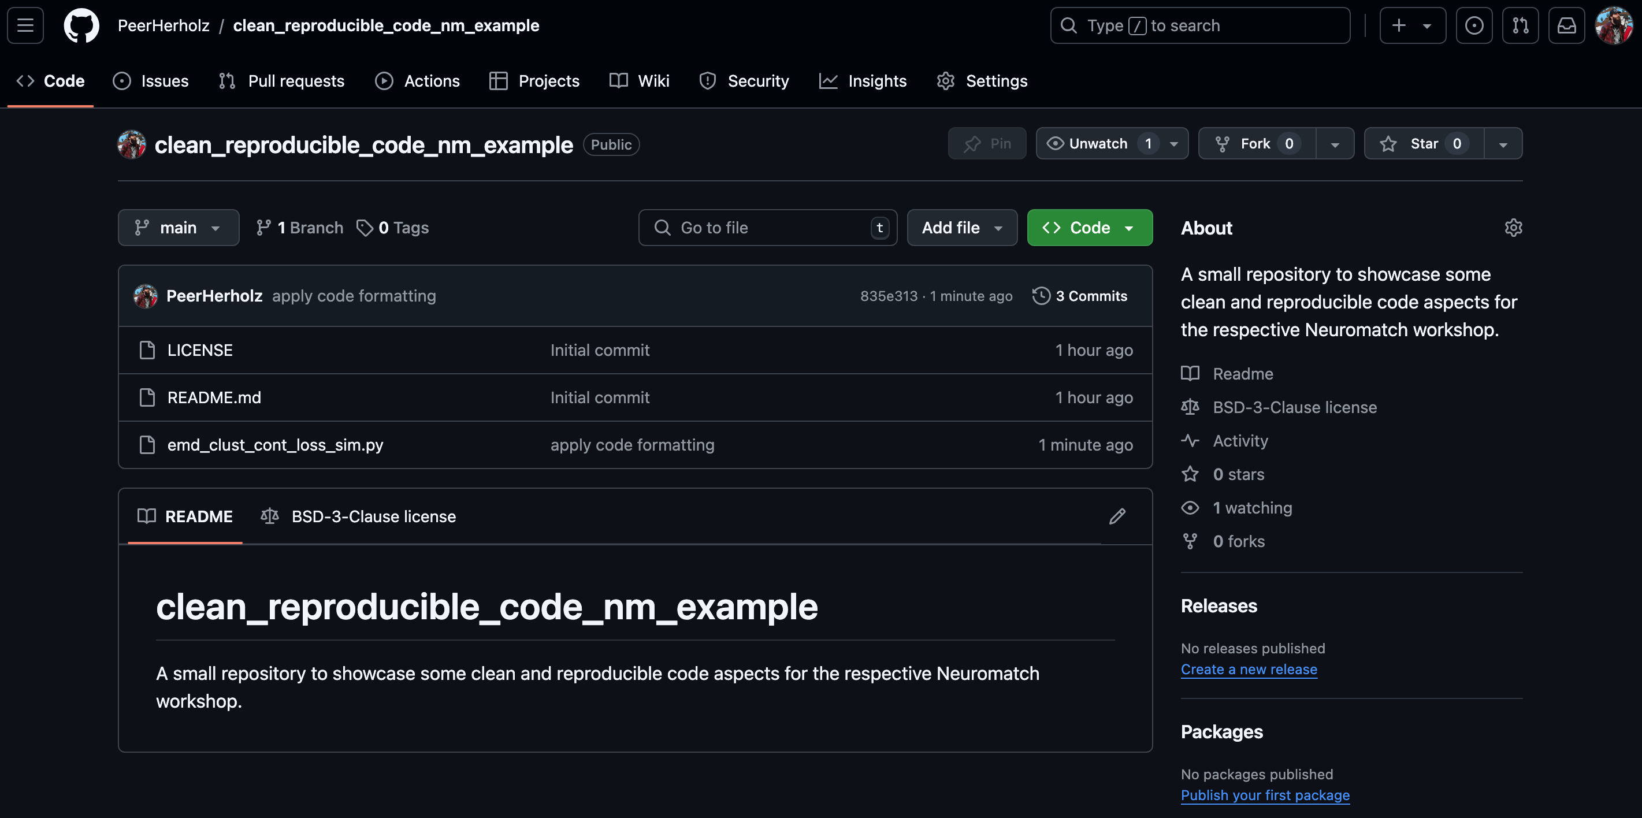1642x818 pixels.
Task: Click Create a new release link
Action: (x=1248, y=669)
